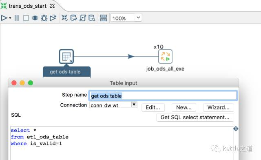Screen dimensions: 261x160
Task: Open the 100% zoom level dropdown
Action: point(138,18)
